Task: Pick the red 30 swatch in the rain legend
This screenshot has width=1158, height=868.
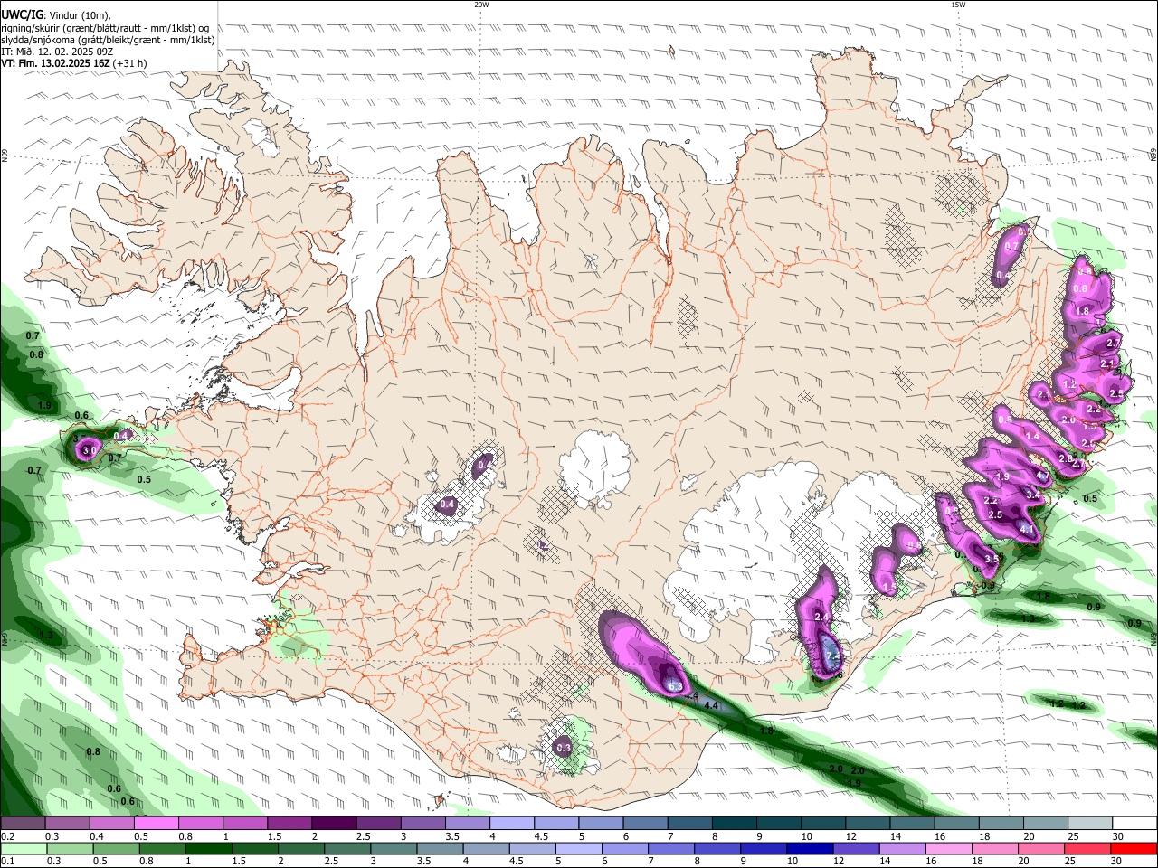Action: coord(1134,849)
